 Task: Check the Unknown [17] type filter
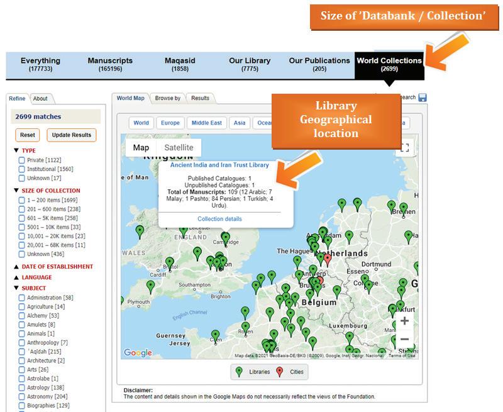pyautogui.click(x=22, y=178)
